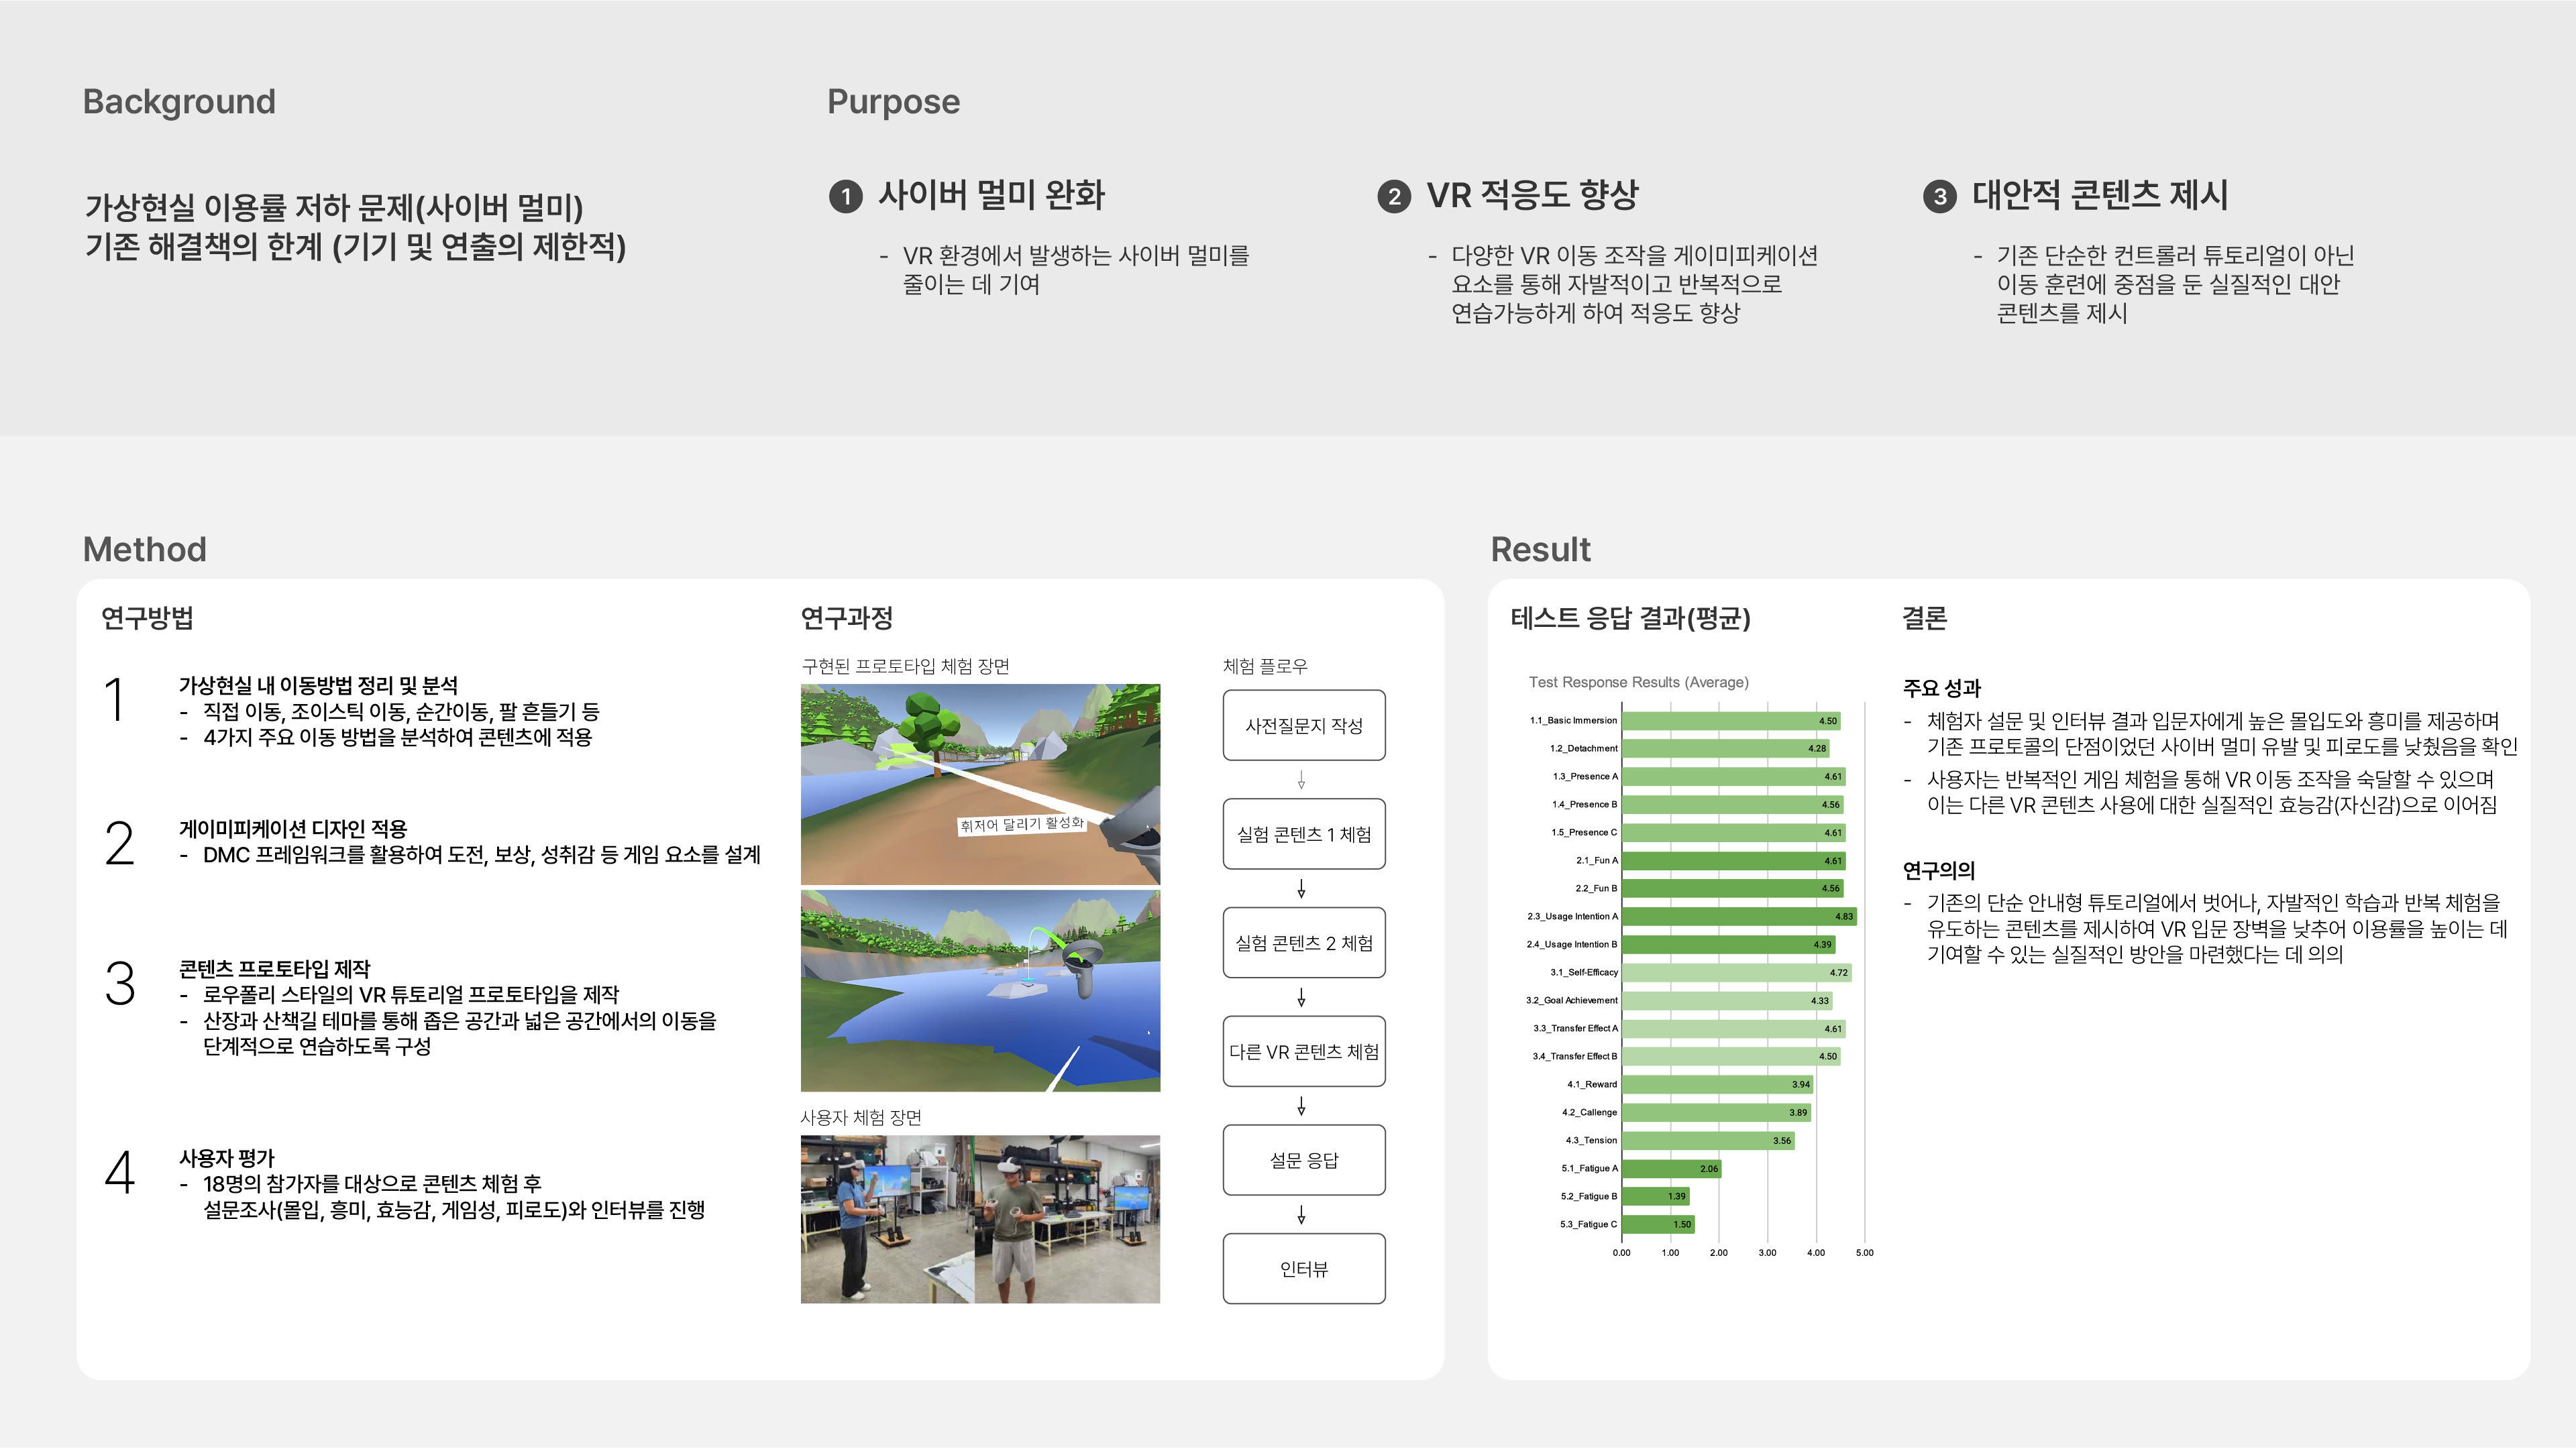The height and width of the screenshot is (1449, 2576).
Task: Click the numbered circle 1 badge
Action: 845,196
